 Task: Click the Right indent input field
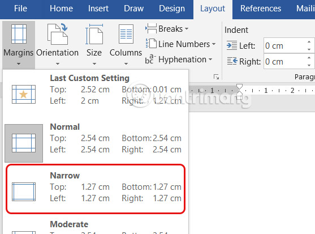click(x=285, y=62)
